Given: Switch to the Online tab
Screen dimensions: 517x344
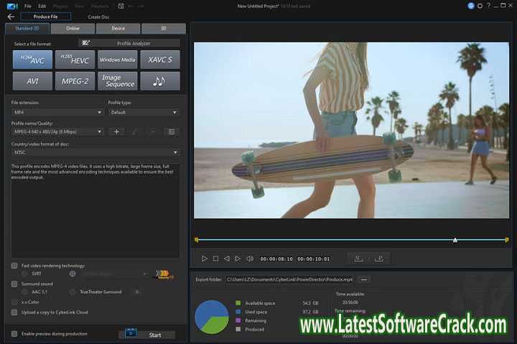Looking at the screenshot, I should (x=73, y=29).
